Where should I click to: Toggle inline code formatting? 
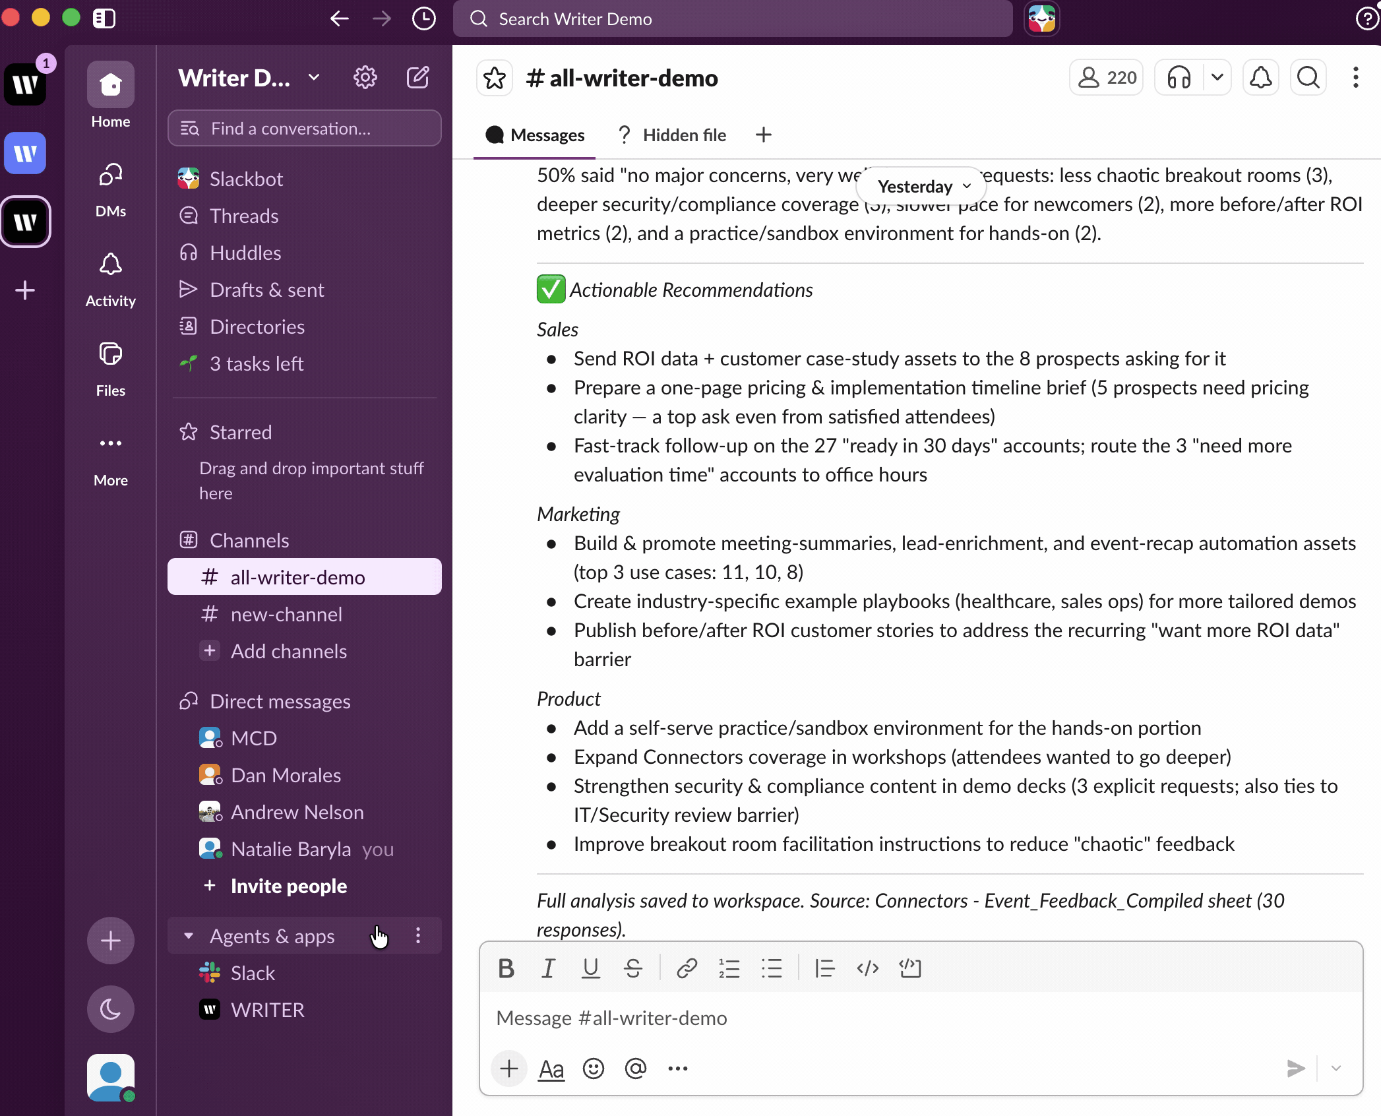[868, 968]
